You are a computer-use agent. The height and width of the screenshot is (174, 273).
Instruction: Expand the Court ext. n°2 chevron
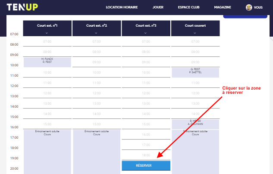[x=96, y=33]
